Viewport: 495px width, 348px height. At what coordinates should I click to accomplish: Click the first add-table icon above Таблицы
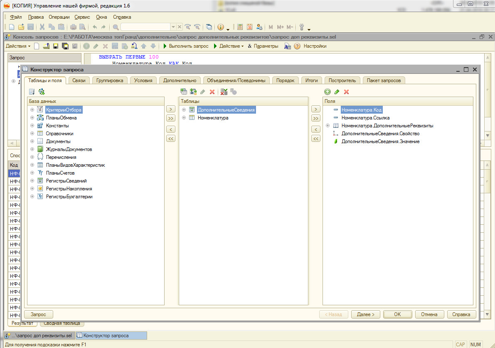click(x=184, y=92)
